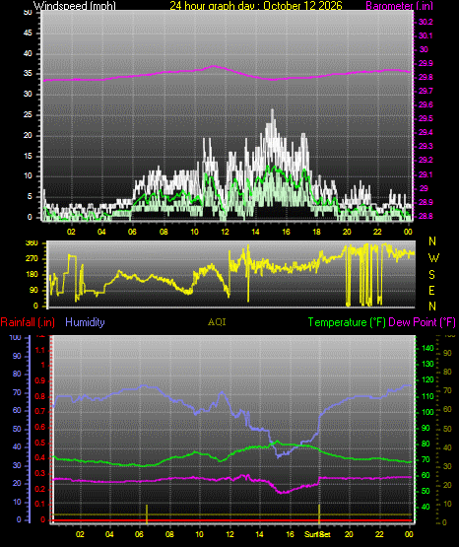Click the 29.5 barometer axis value
Screen dimensions: 459x547
click(x=426, y=119)
